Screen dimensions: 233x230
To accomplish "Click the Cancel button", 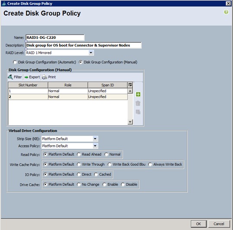I will tap(219, 224).
